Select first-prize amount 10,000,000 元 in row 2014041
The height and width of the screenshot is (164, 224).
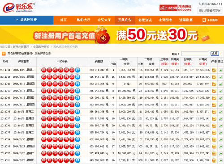(x=127, y=91)
